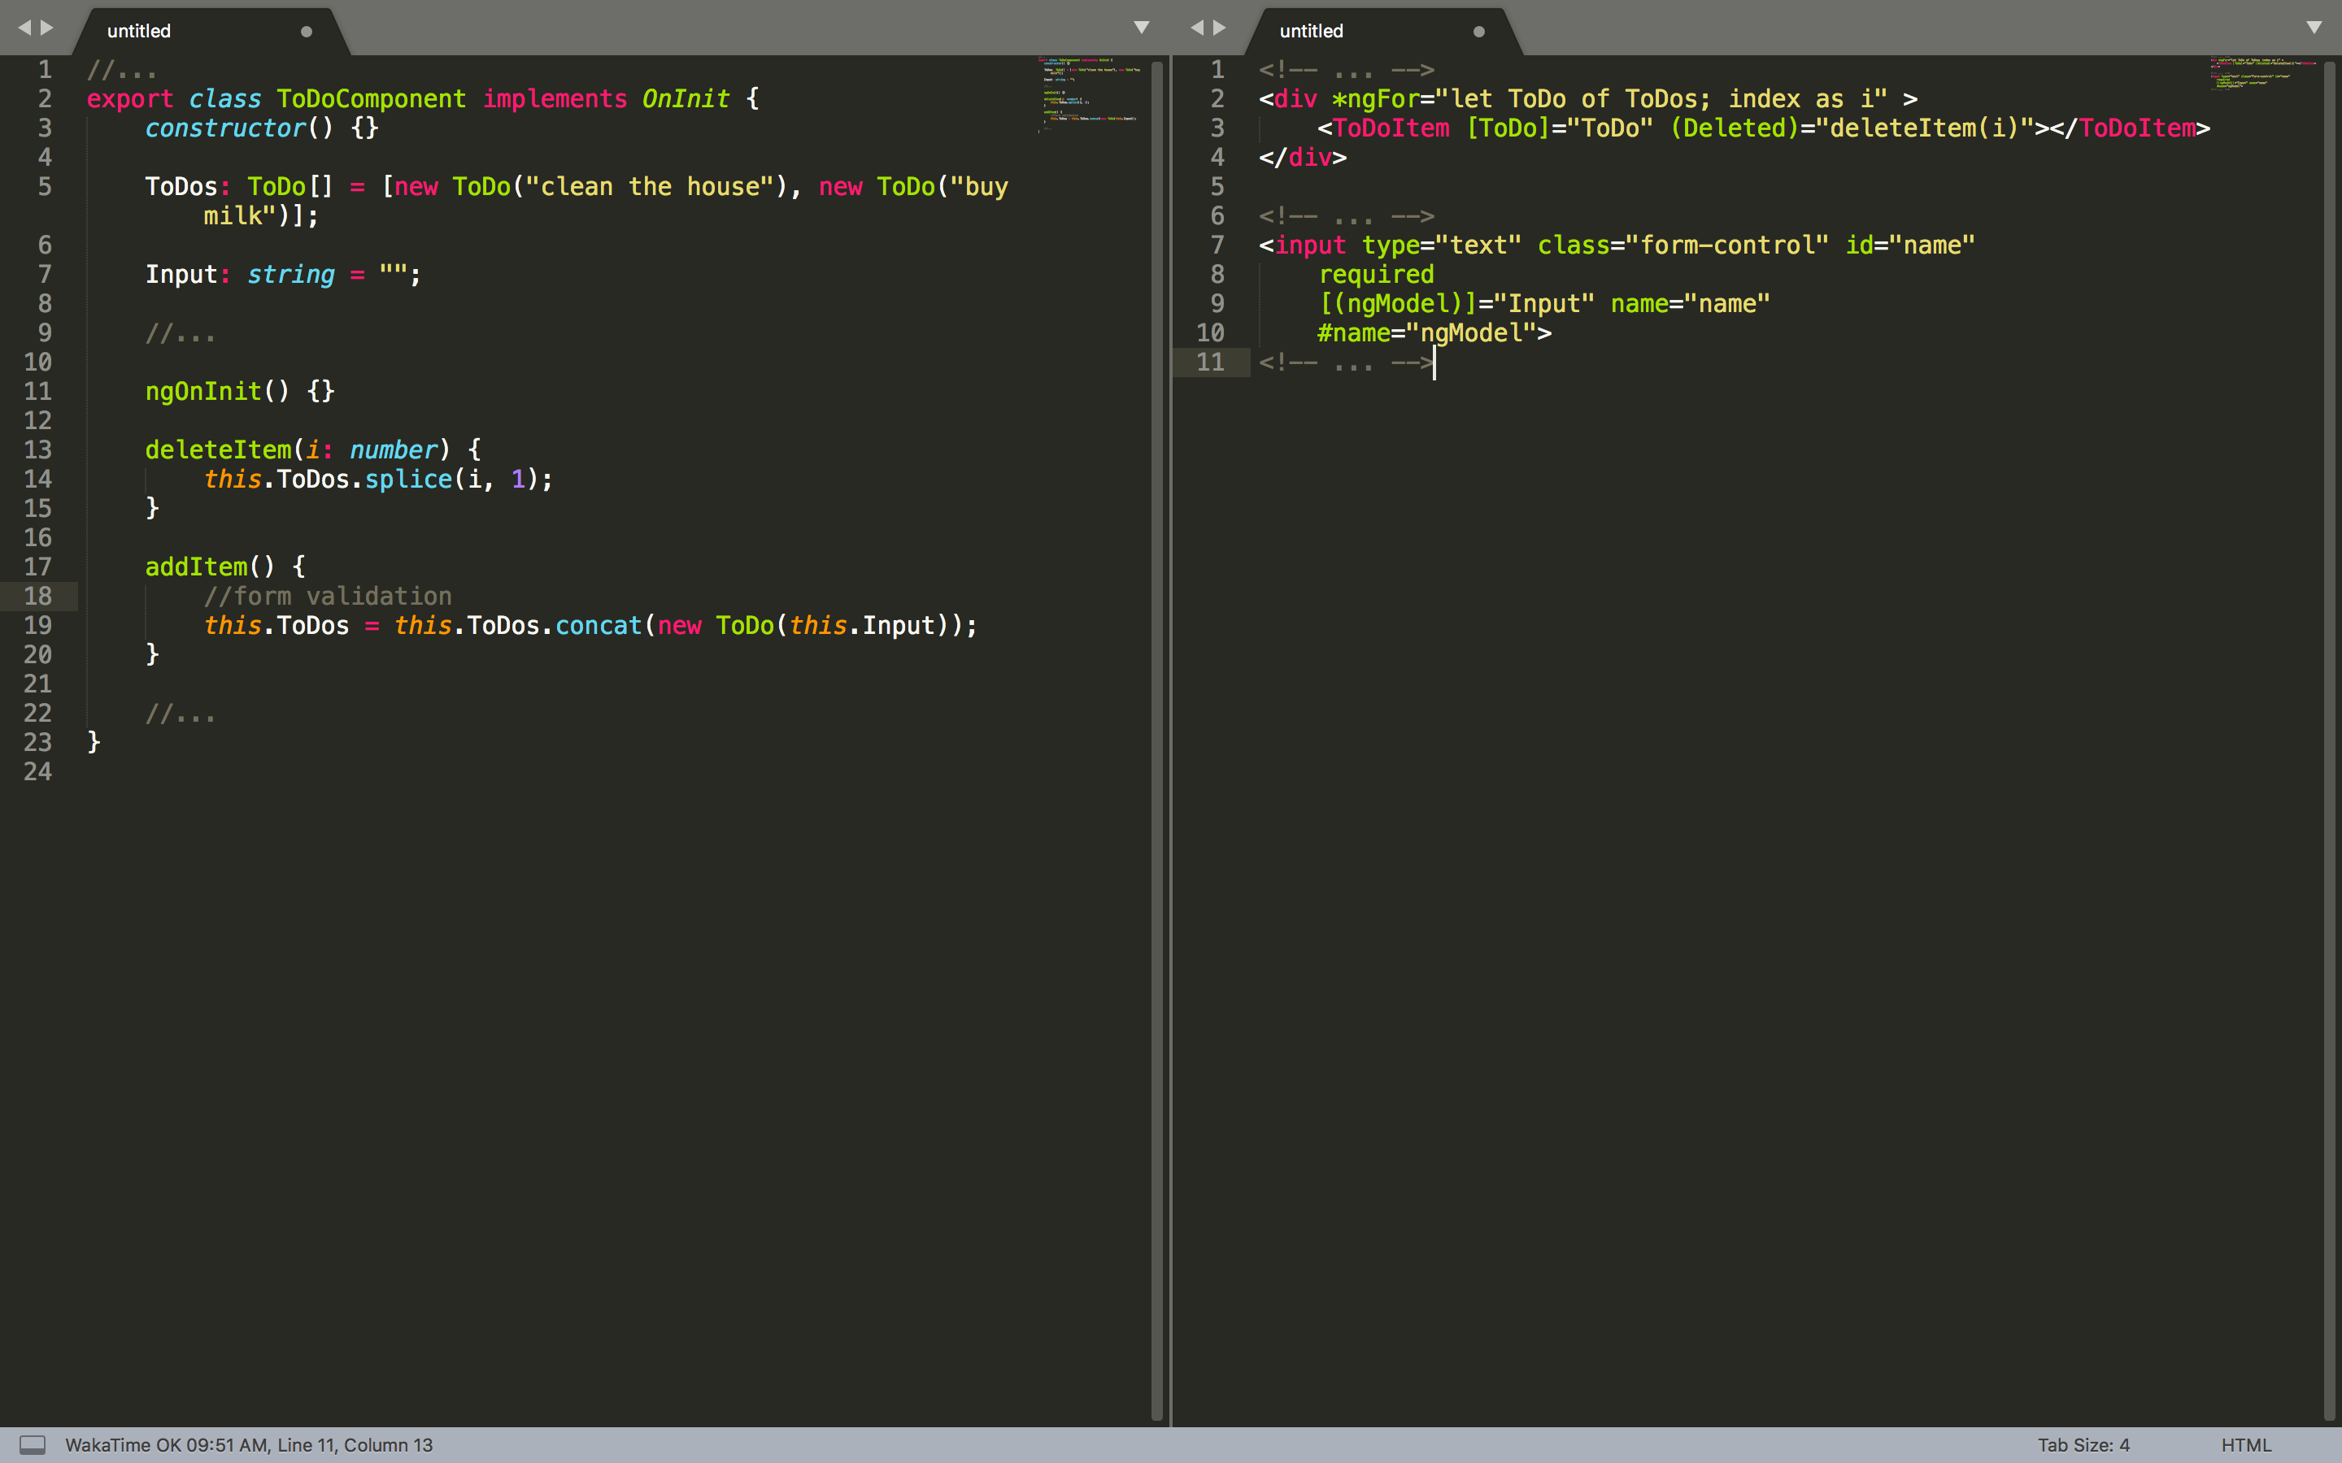Click line number 18 in left gutter

pyautogui.click(x=37, y=596)
